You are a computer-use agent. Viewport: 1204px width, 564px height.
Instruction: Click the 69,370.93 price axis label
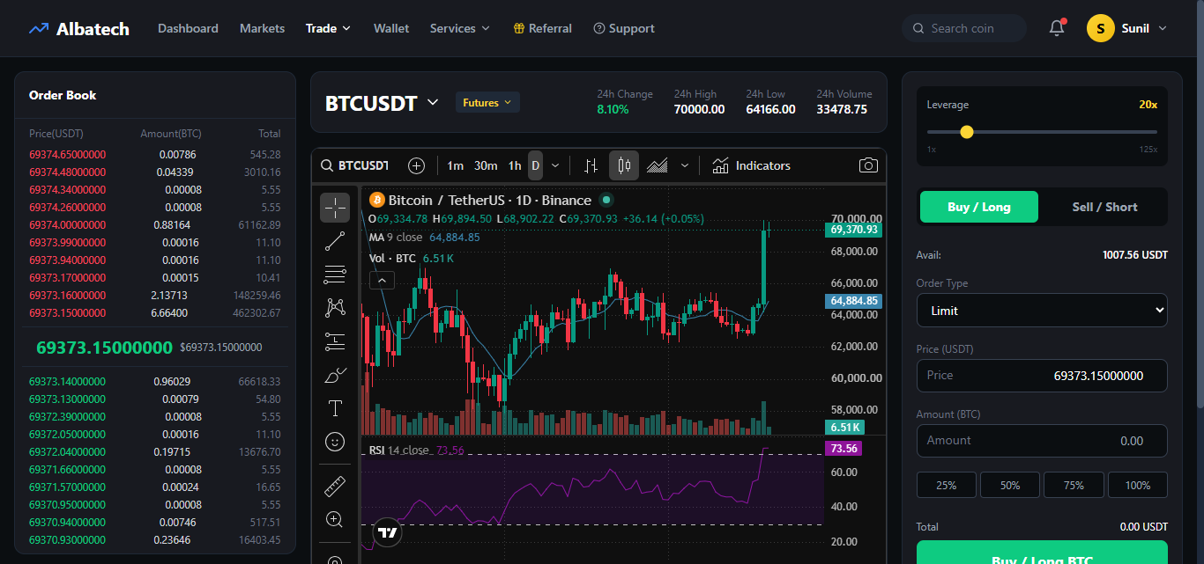(853, 230)
